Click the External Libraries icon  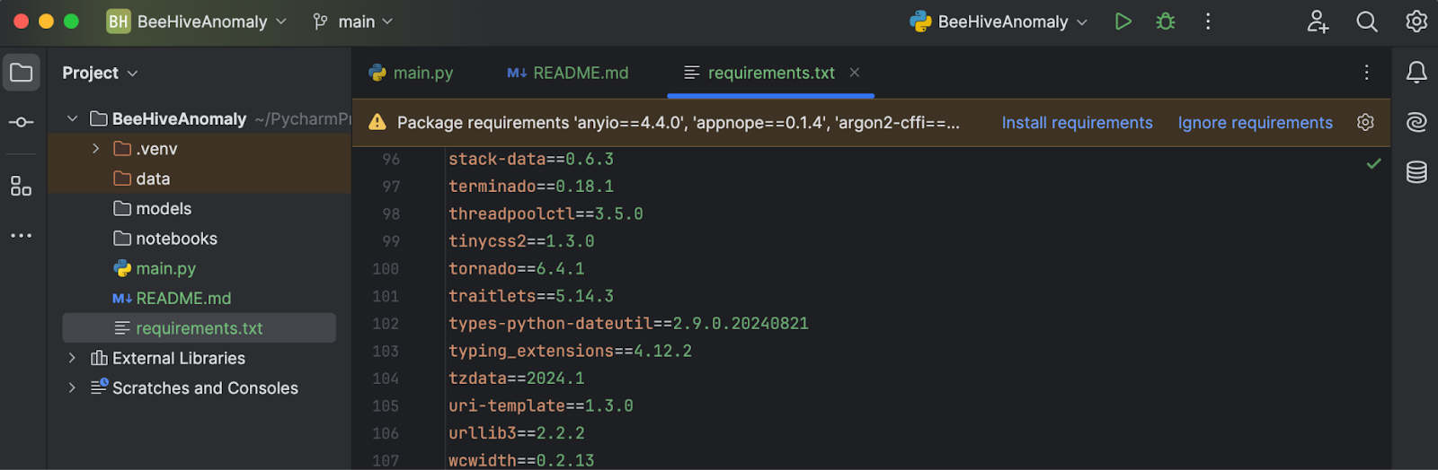(99, 358)
